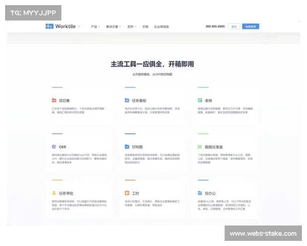
Task: Click the 项目集 card description text
Action: click(x=78, y=111)
